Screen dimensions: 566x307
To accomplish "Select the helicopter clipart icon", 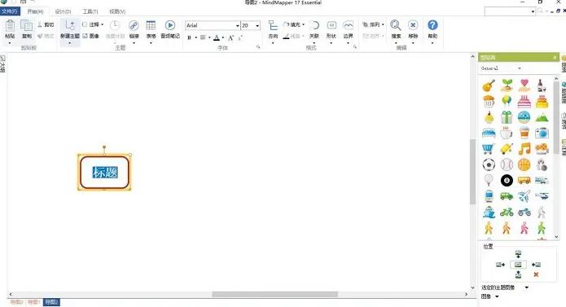I will (542, 196).
